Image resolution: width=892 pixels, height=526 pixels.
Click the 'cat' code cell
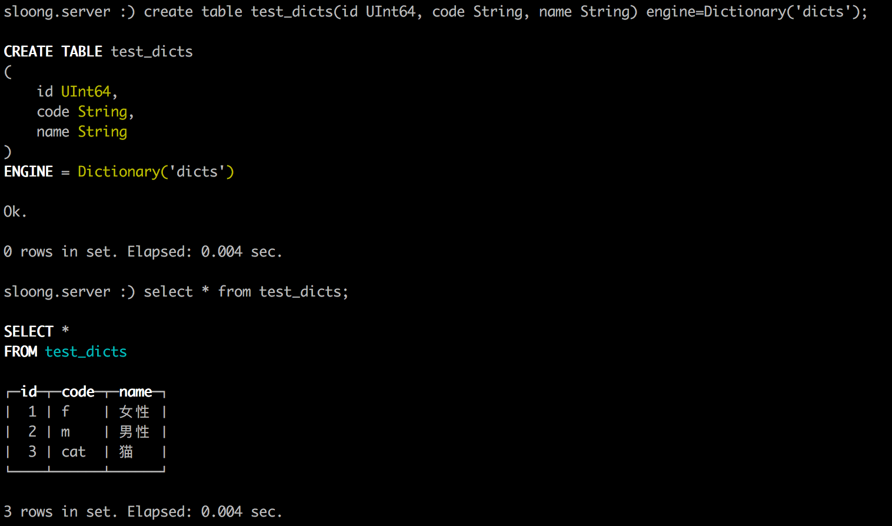click(x=74, y=452)
